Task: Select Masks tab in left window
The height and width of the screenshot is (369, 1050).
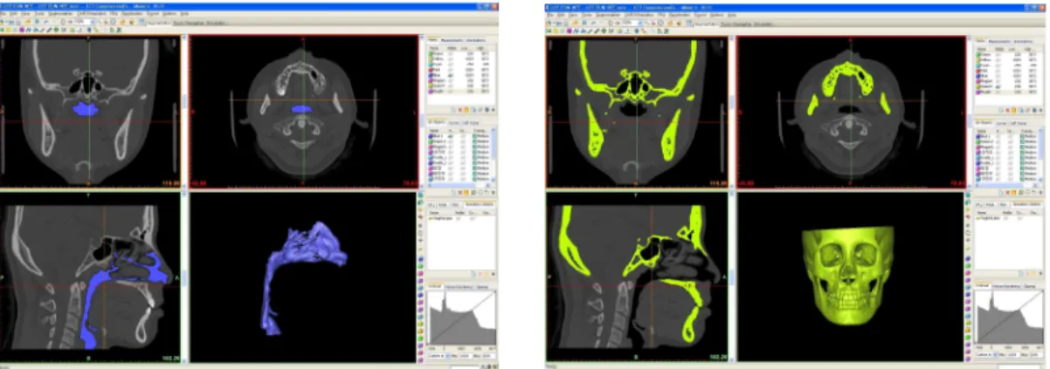Action: coord(432,40)
